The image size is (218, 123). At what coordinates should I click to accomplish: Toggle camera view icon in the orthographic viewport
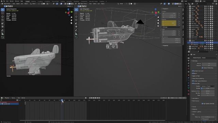[158, 23]
